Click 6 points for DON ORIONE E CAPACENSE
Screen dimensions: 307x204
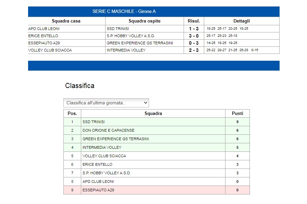(x=237, y=130)
